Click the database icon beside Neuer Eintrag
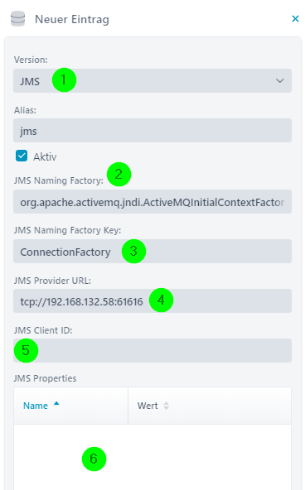The width and height of the screenshot is (305, 490). 17,19
